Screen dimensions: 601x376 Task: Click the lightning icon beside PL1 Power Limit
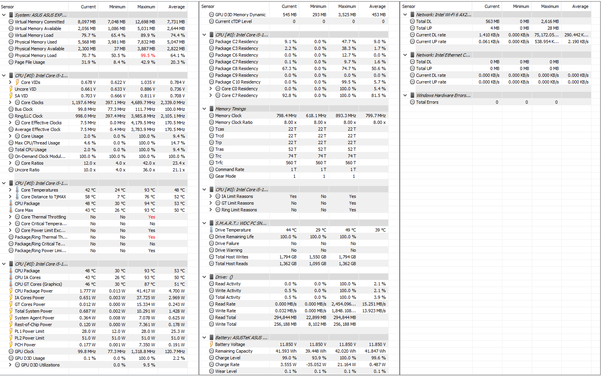(11, 331)
